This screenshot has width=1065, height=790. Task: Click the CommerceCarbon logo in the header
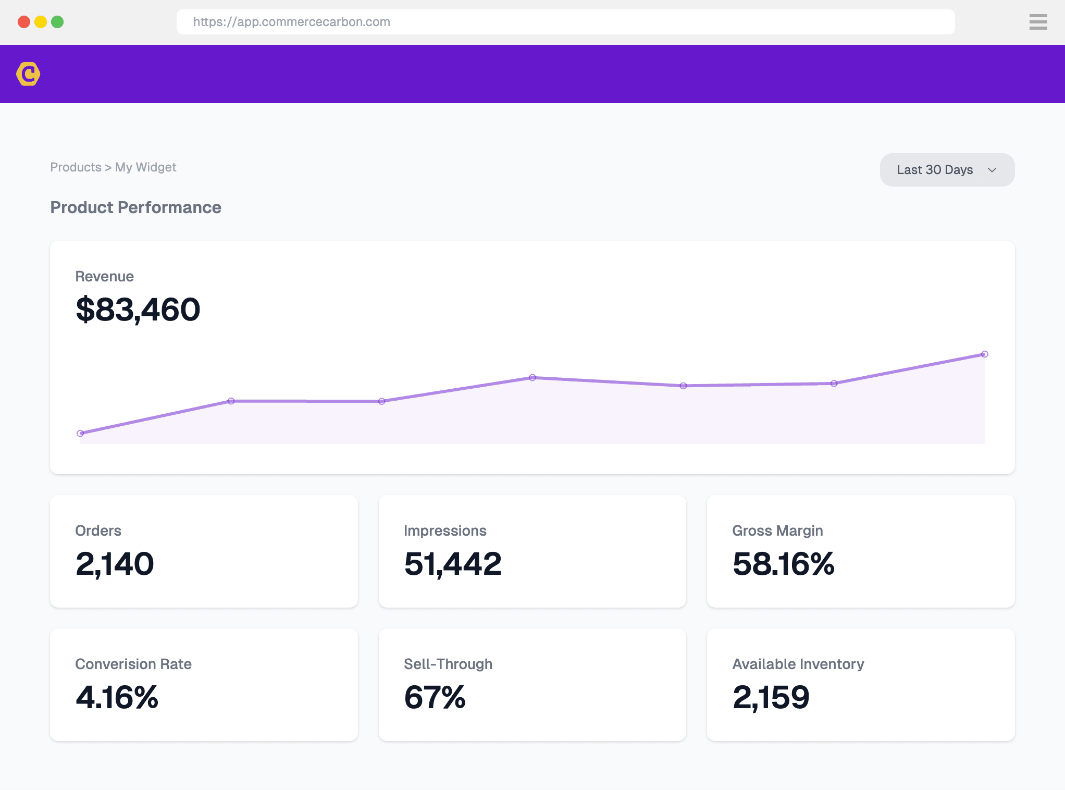29,74
